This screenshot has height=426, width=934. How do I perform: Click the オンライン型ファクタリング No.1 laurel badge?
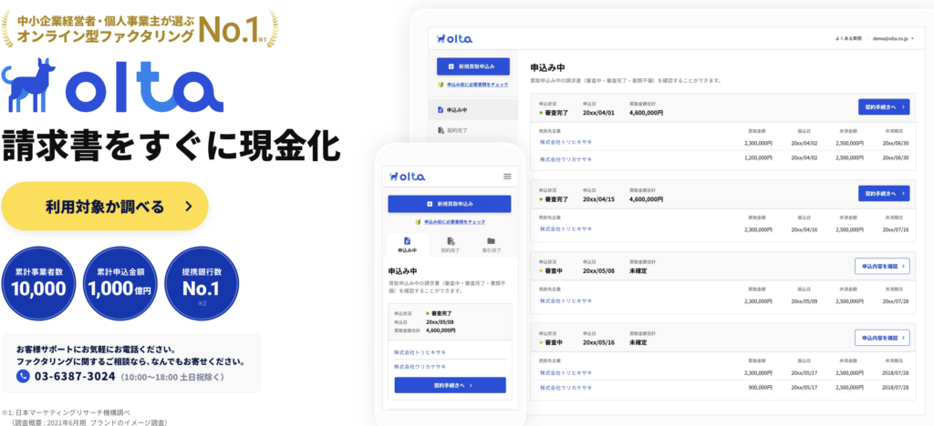[x=140, y=28]
